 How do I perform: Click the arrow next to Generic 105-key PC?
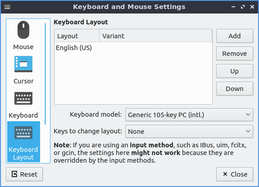248,114
